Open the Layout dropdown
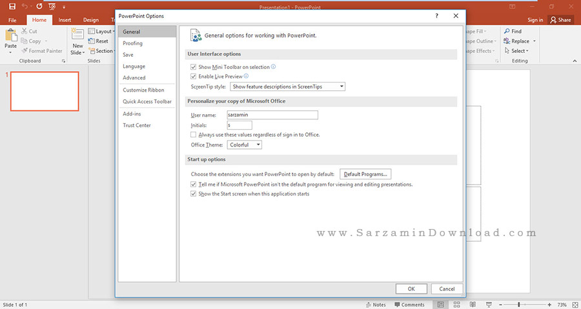Image resolution: width=581 pixels, height=309 pixels. click(102, 32)
